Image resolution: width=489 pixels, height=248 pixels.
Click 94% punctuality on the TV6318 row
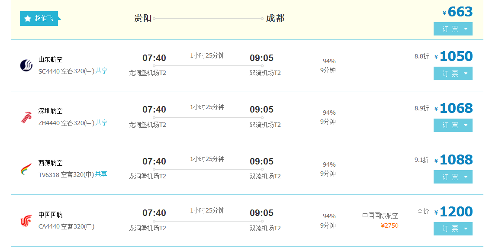[x=329, y=164]
